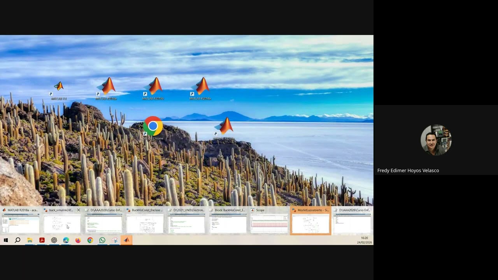
Task: Select the Scope window preview
Action: (269, 220)
